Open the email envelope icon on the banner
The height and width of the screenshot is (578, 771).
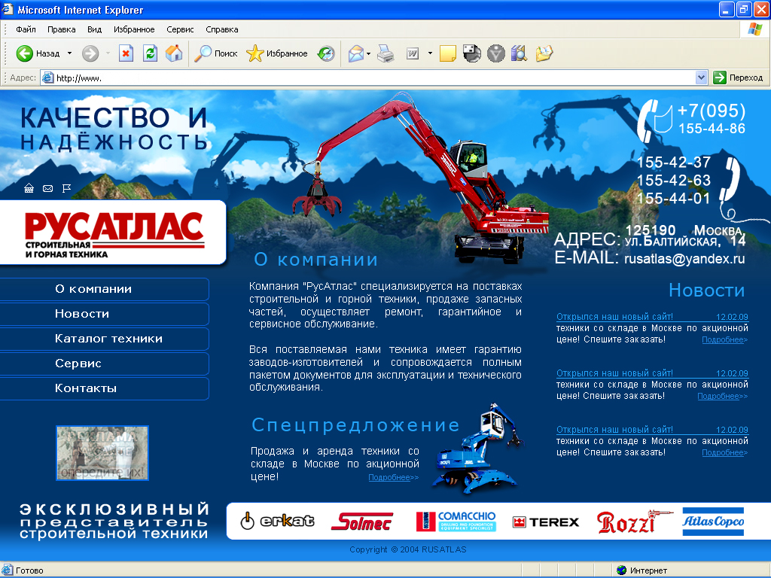tap(47, 188)
